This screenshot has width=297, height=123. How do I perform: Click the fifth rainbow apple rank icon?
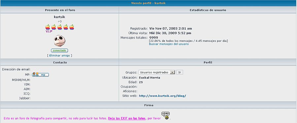[x=72, y=27]
